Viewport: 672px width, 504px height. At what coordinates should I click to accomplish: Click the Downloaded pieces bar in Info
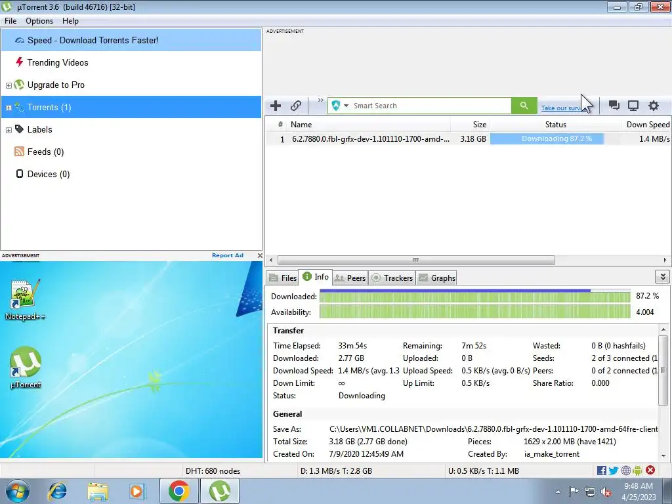(x=475, y=296)
